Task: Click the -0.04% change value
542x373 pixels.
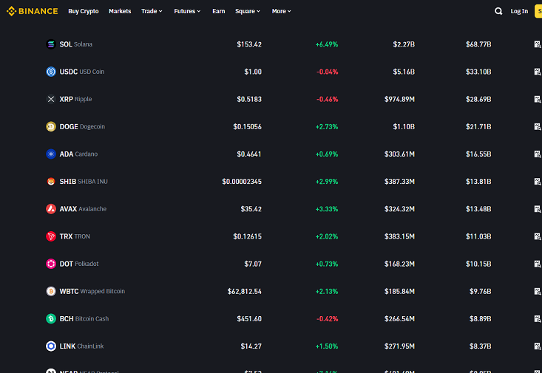Action: [x=327, y=72]
